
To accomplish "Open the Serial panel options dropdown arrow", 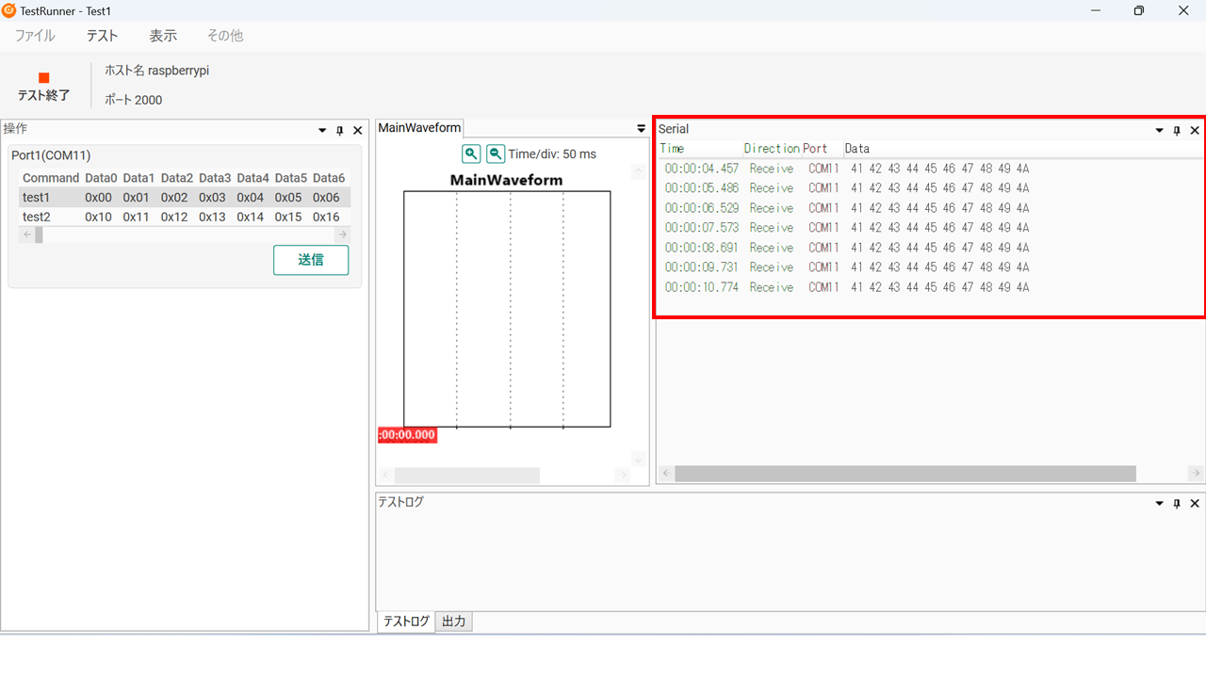I will [x=1159, y=131].
